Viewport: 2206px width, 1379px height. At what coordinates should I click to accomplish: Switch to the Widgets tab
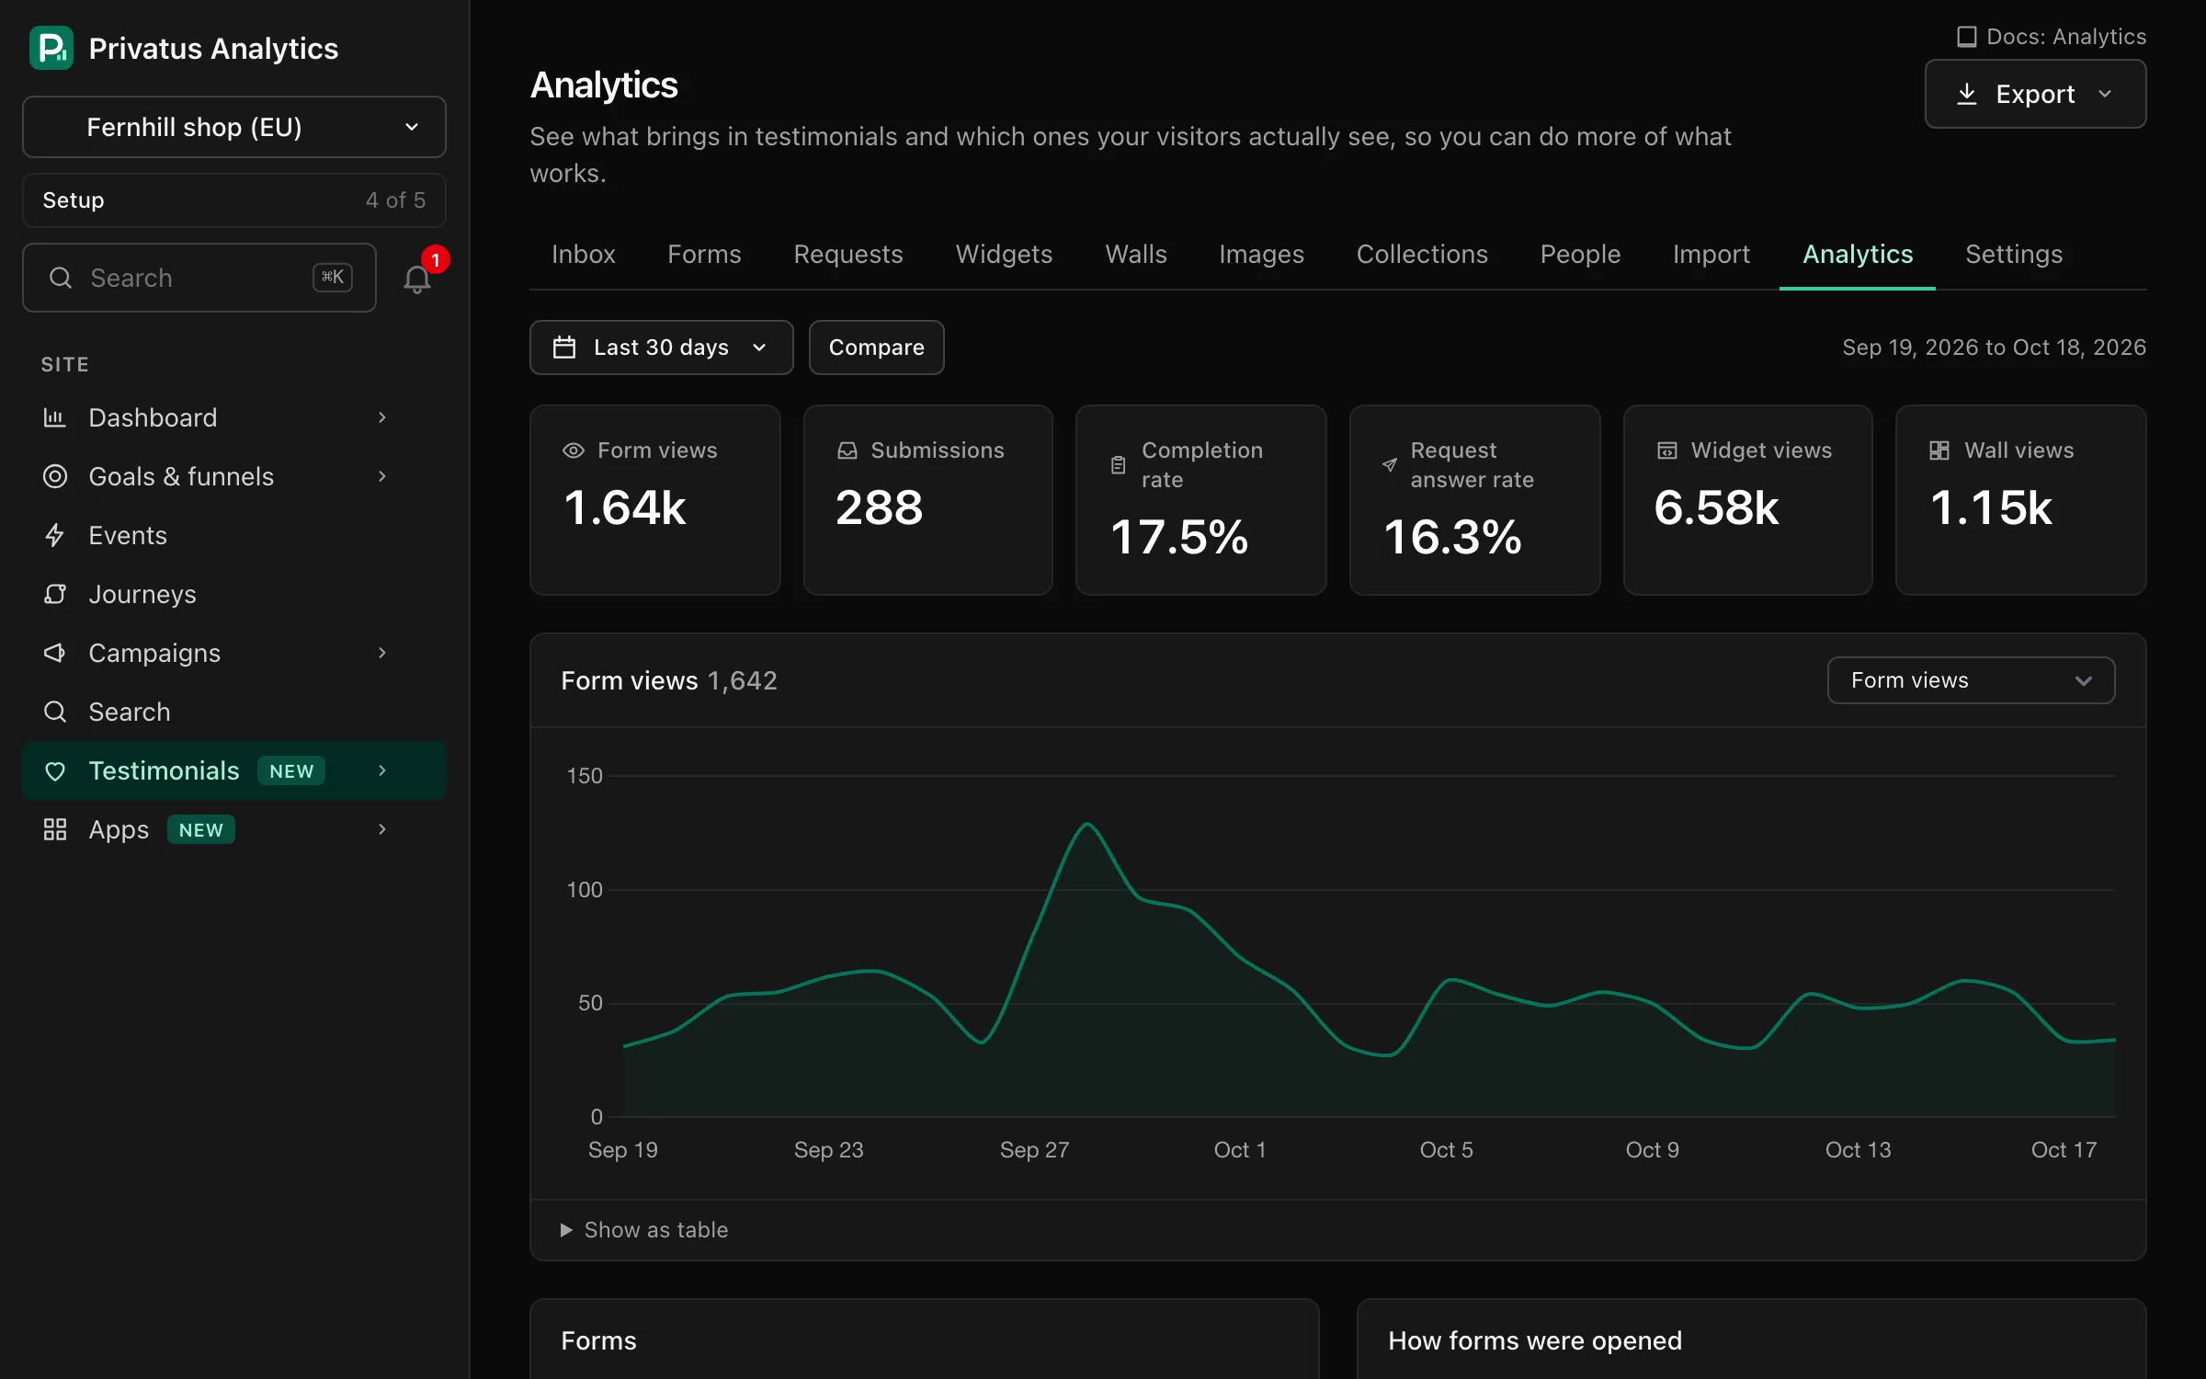(x=1004, y=255)
